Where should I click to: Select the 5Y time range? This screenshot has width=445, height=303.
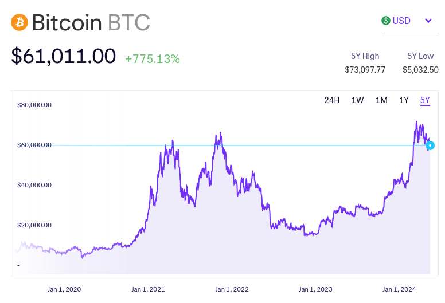[425, 100]
